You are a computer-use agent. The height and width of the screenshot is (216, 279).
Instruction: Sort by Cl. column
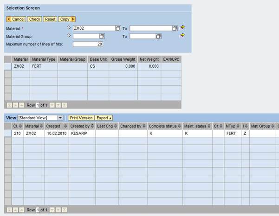tap(20, 126)
